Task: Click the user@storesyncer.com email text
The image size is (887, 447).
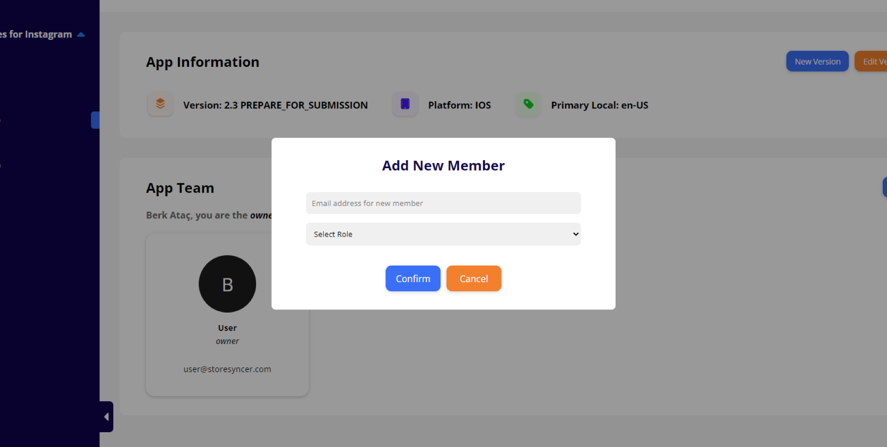Action: click(x=227, y=369)
